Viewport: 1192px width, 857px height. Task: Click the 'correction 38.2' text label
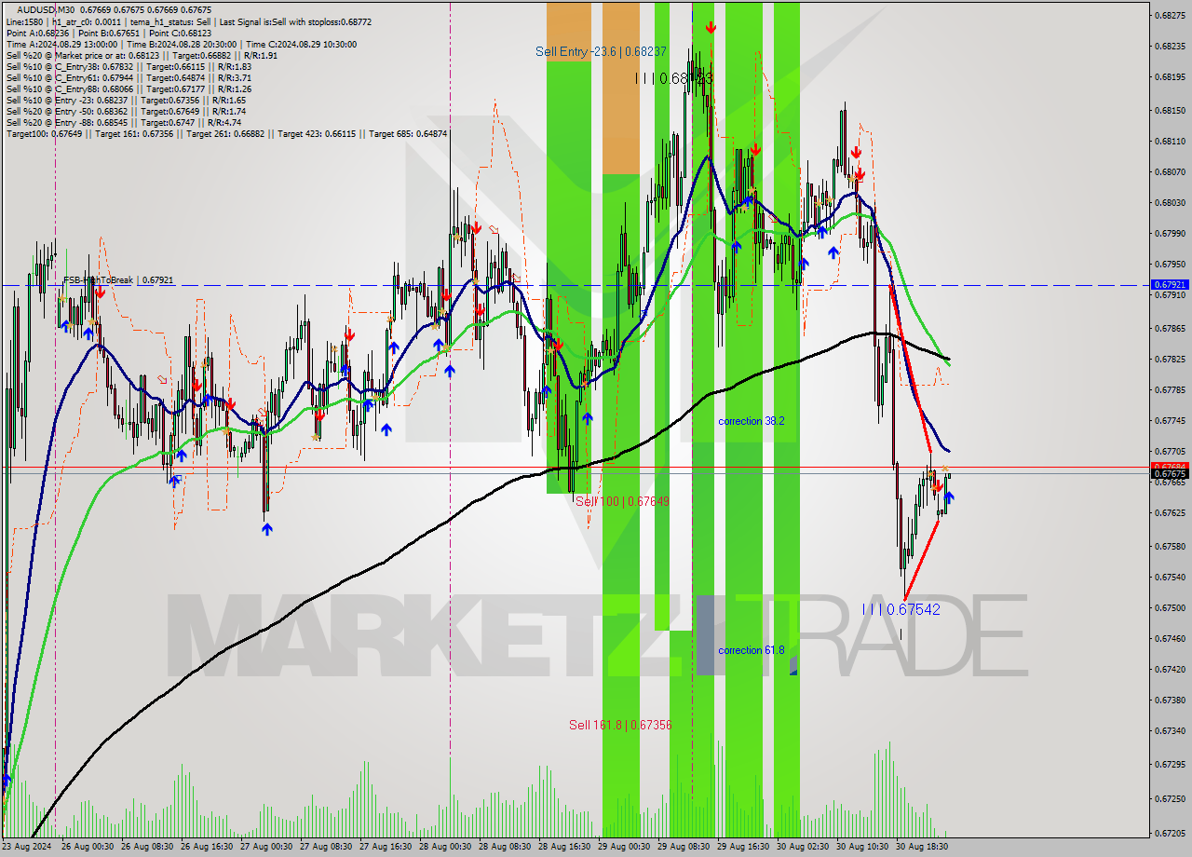coord(751,421)
